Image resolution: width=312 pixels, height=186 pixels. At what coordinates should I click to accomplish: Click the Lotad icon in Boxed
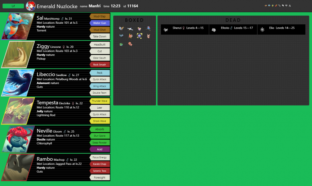121,44
